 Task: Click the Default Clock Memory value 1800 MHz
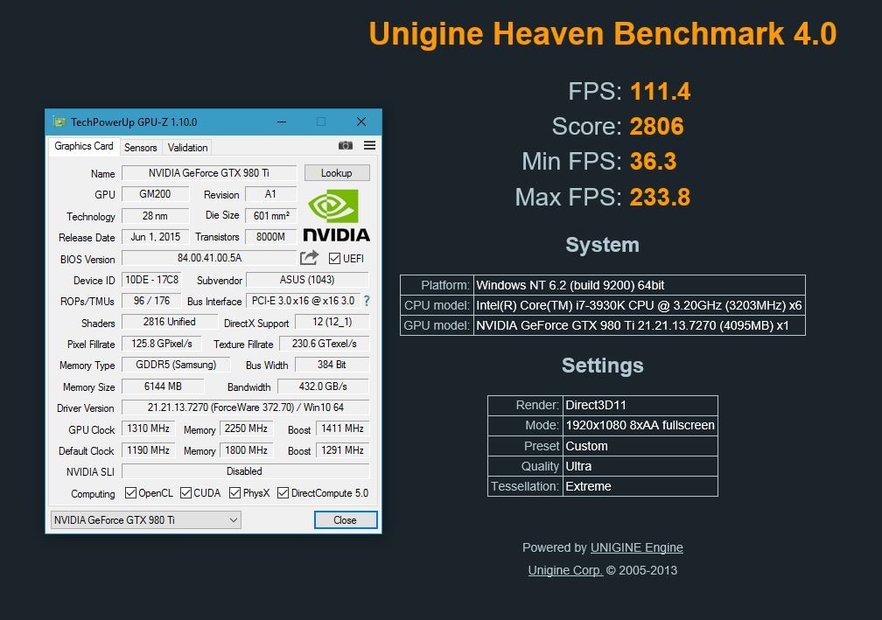tap(247, 450)
